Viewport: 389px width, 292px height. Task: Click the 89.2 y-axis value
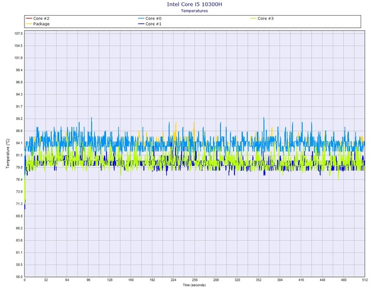[19, 119]
